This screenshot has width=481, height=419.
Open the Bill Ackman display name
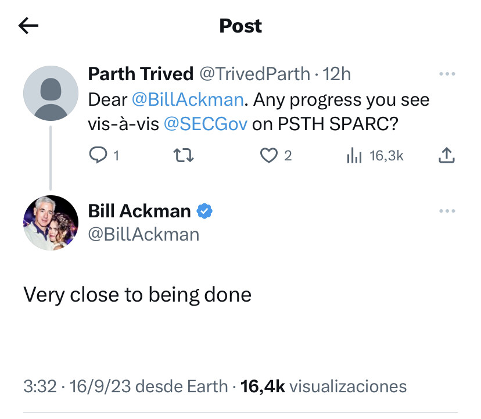(139, 212)
